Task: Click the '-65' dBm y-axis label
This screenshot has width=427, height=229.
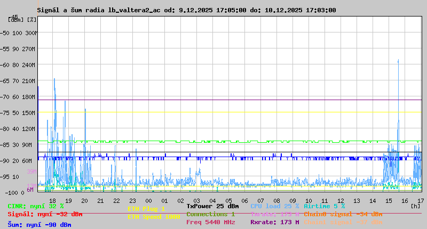Action: pyautogui.click(x=5, y=81)
